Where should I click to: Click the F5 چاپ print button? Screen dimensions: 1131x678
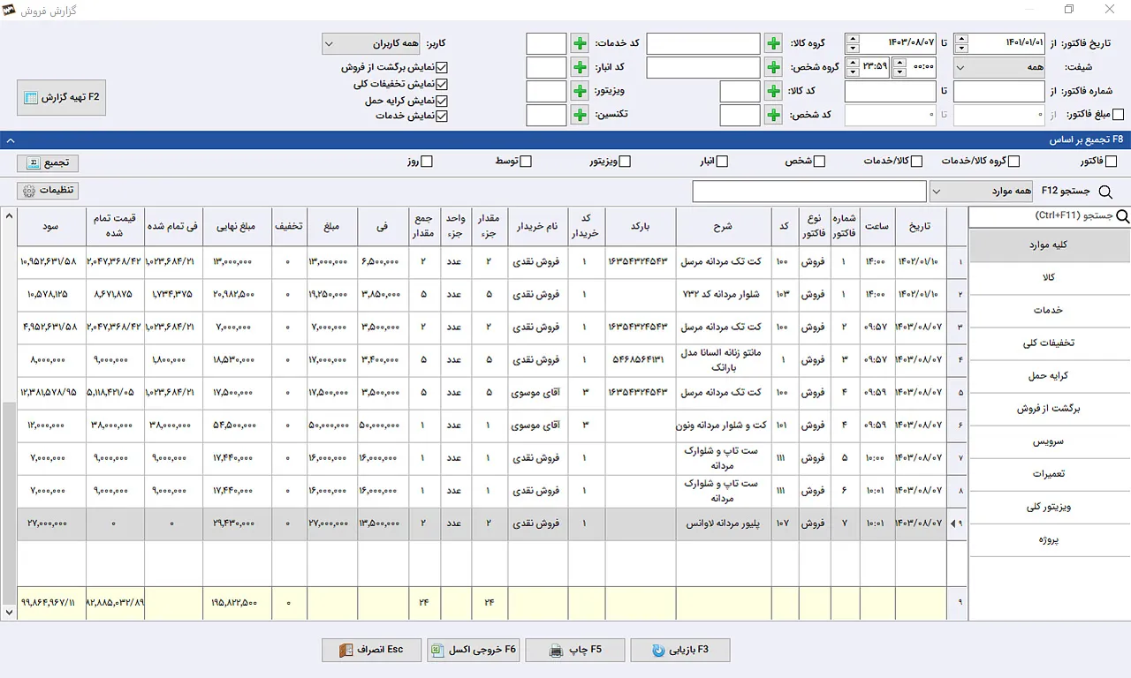click(x=575, y=650)
